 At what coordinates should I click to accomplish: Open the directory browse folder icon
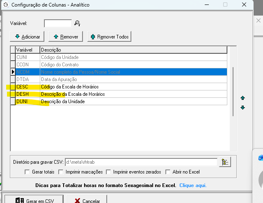coord(225,162)
